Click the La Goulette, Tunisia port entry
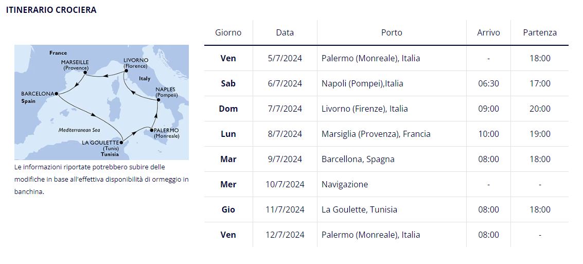This screenshot has width=583, height=264. (359, 210)
